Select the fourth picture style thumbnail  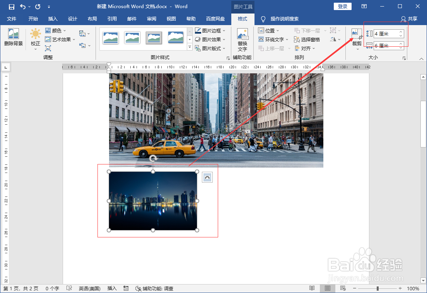[176, 38]
